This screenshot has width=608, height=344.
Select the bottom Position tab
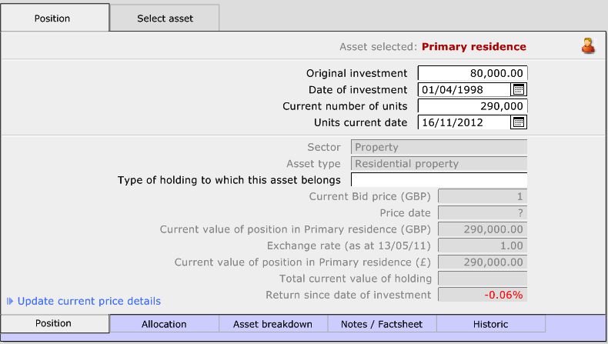pyautogui.click(x=55, y=323)
